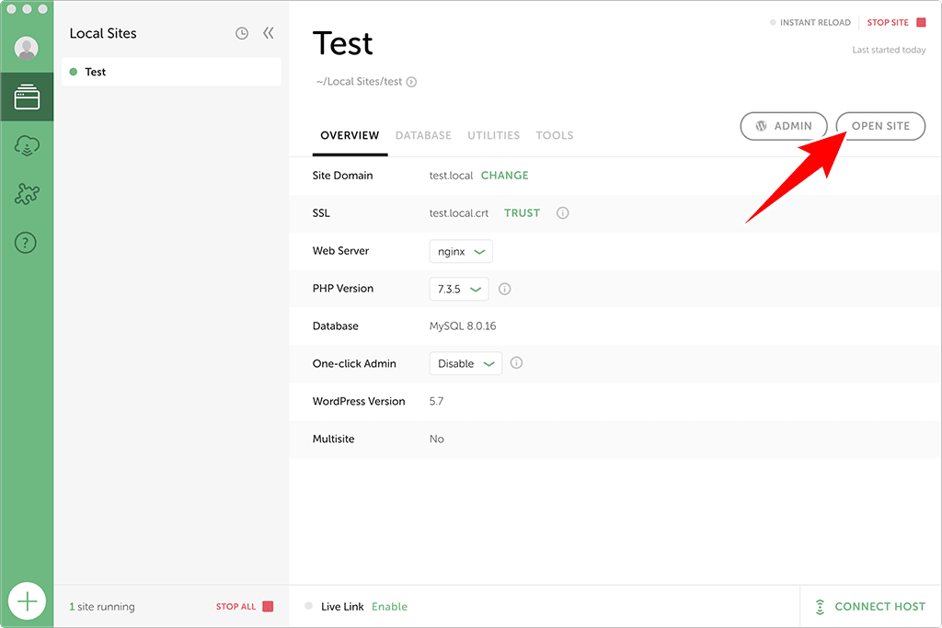
Task: Click the Test site title heading
Action: 343,43
